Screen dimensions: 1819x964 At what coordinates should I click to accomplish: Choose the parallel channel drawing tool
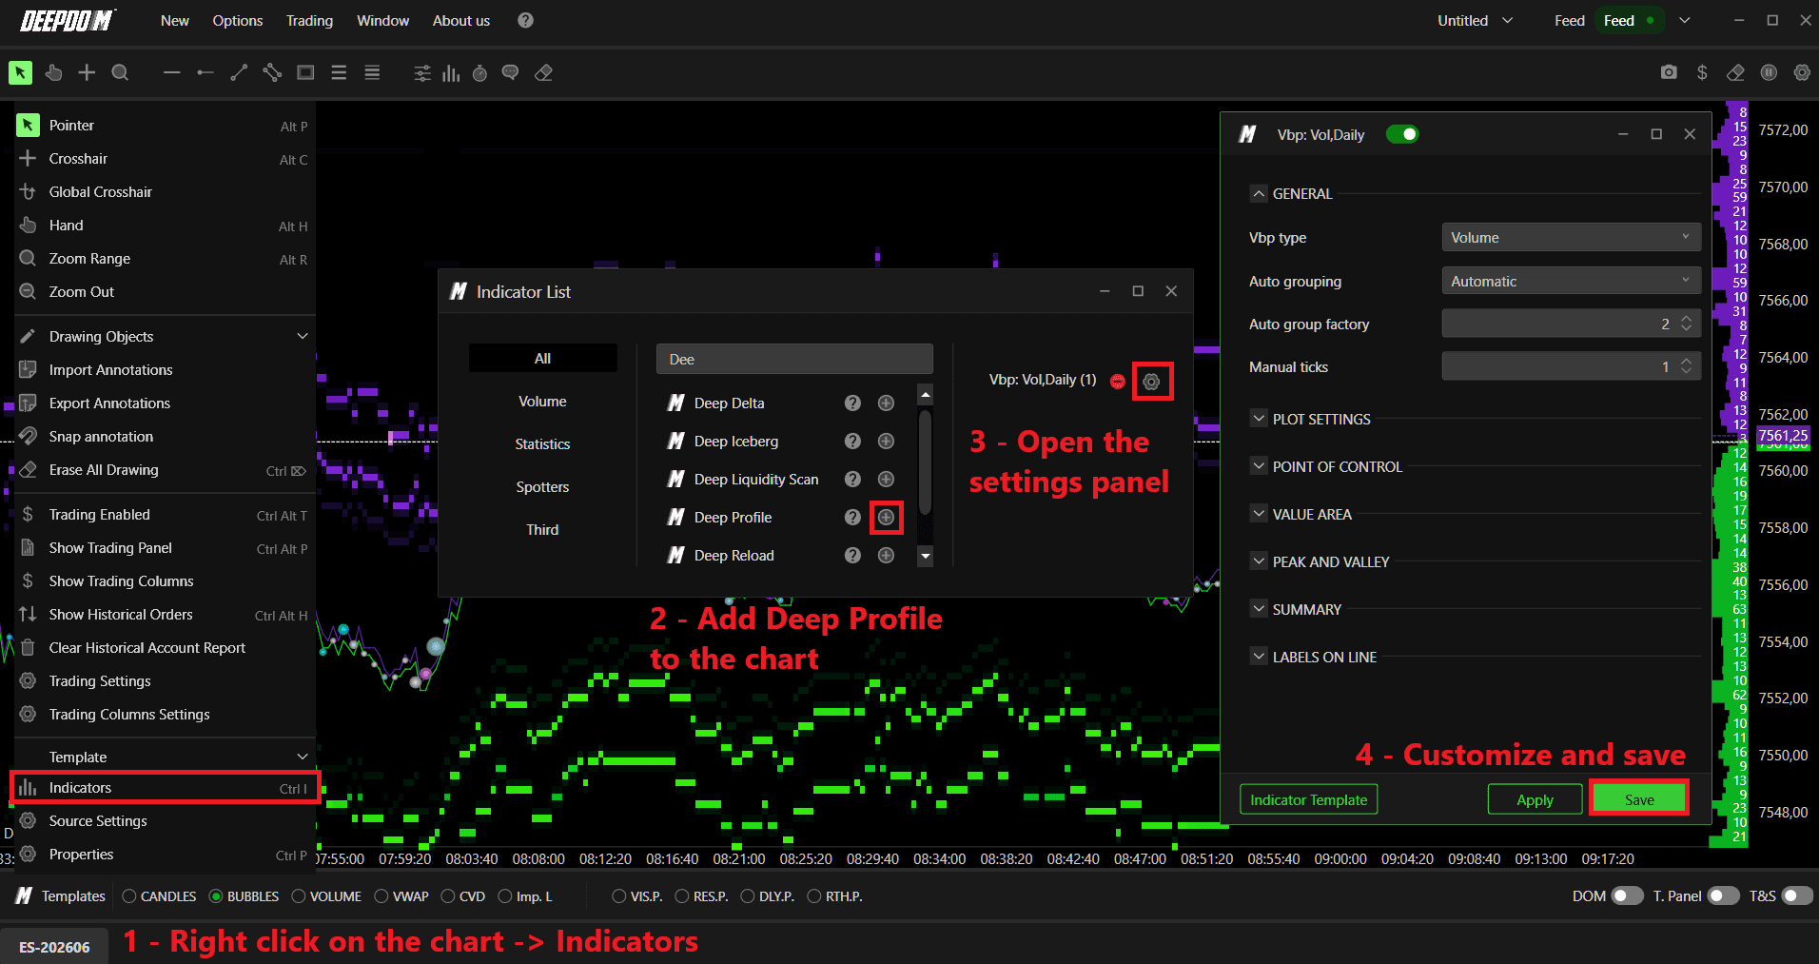click(272, 72)
